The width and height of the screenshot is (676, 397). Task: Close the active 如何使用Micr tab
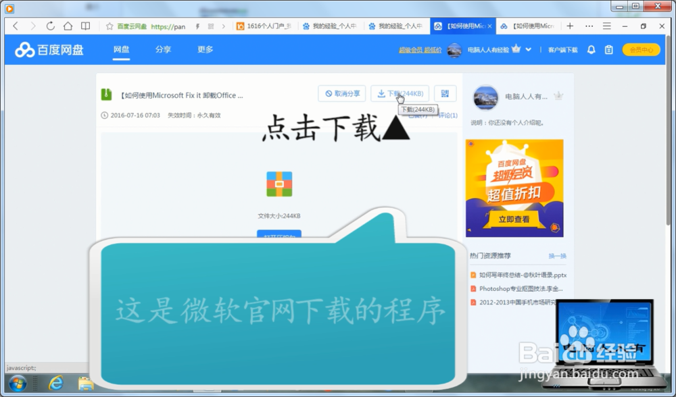(x=489, y=26)
